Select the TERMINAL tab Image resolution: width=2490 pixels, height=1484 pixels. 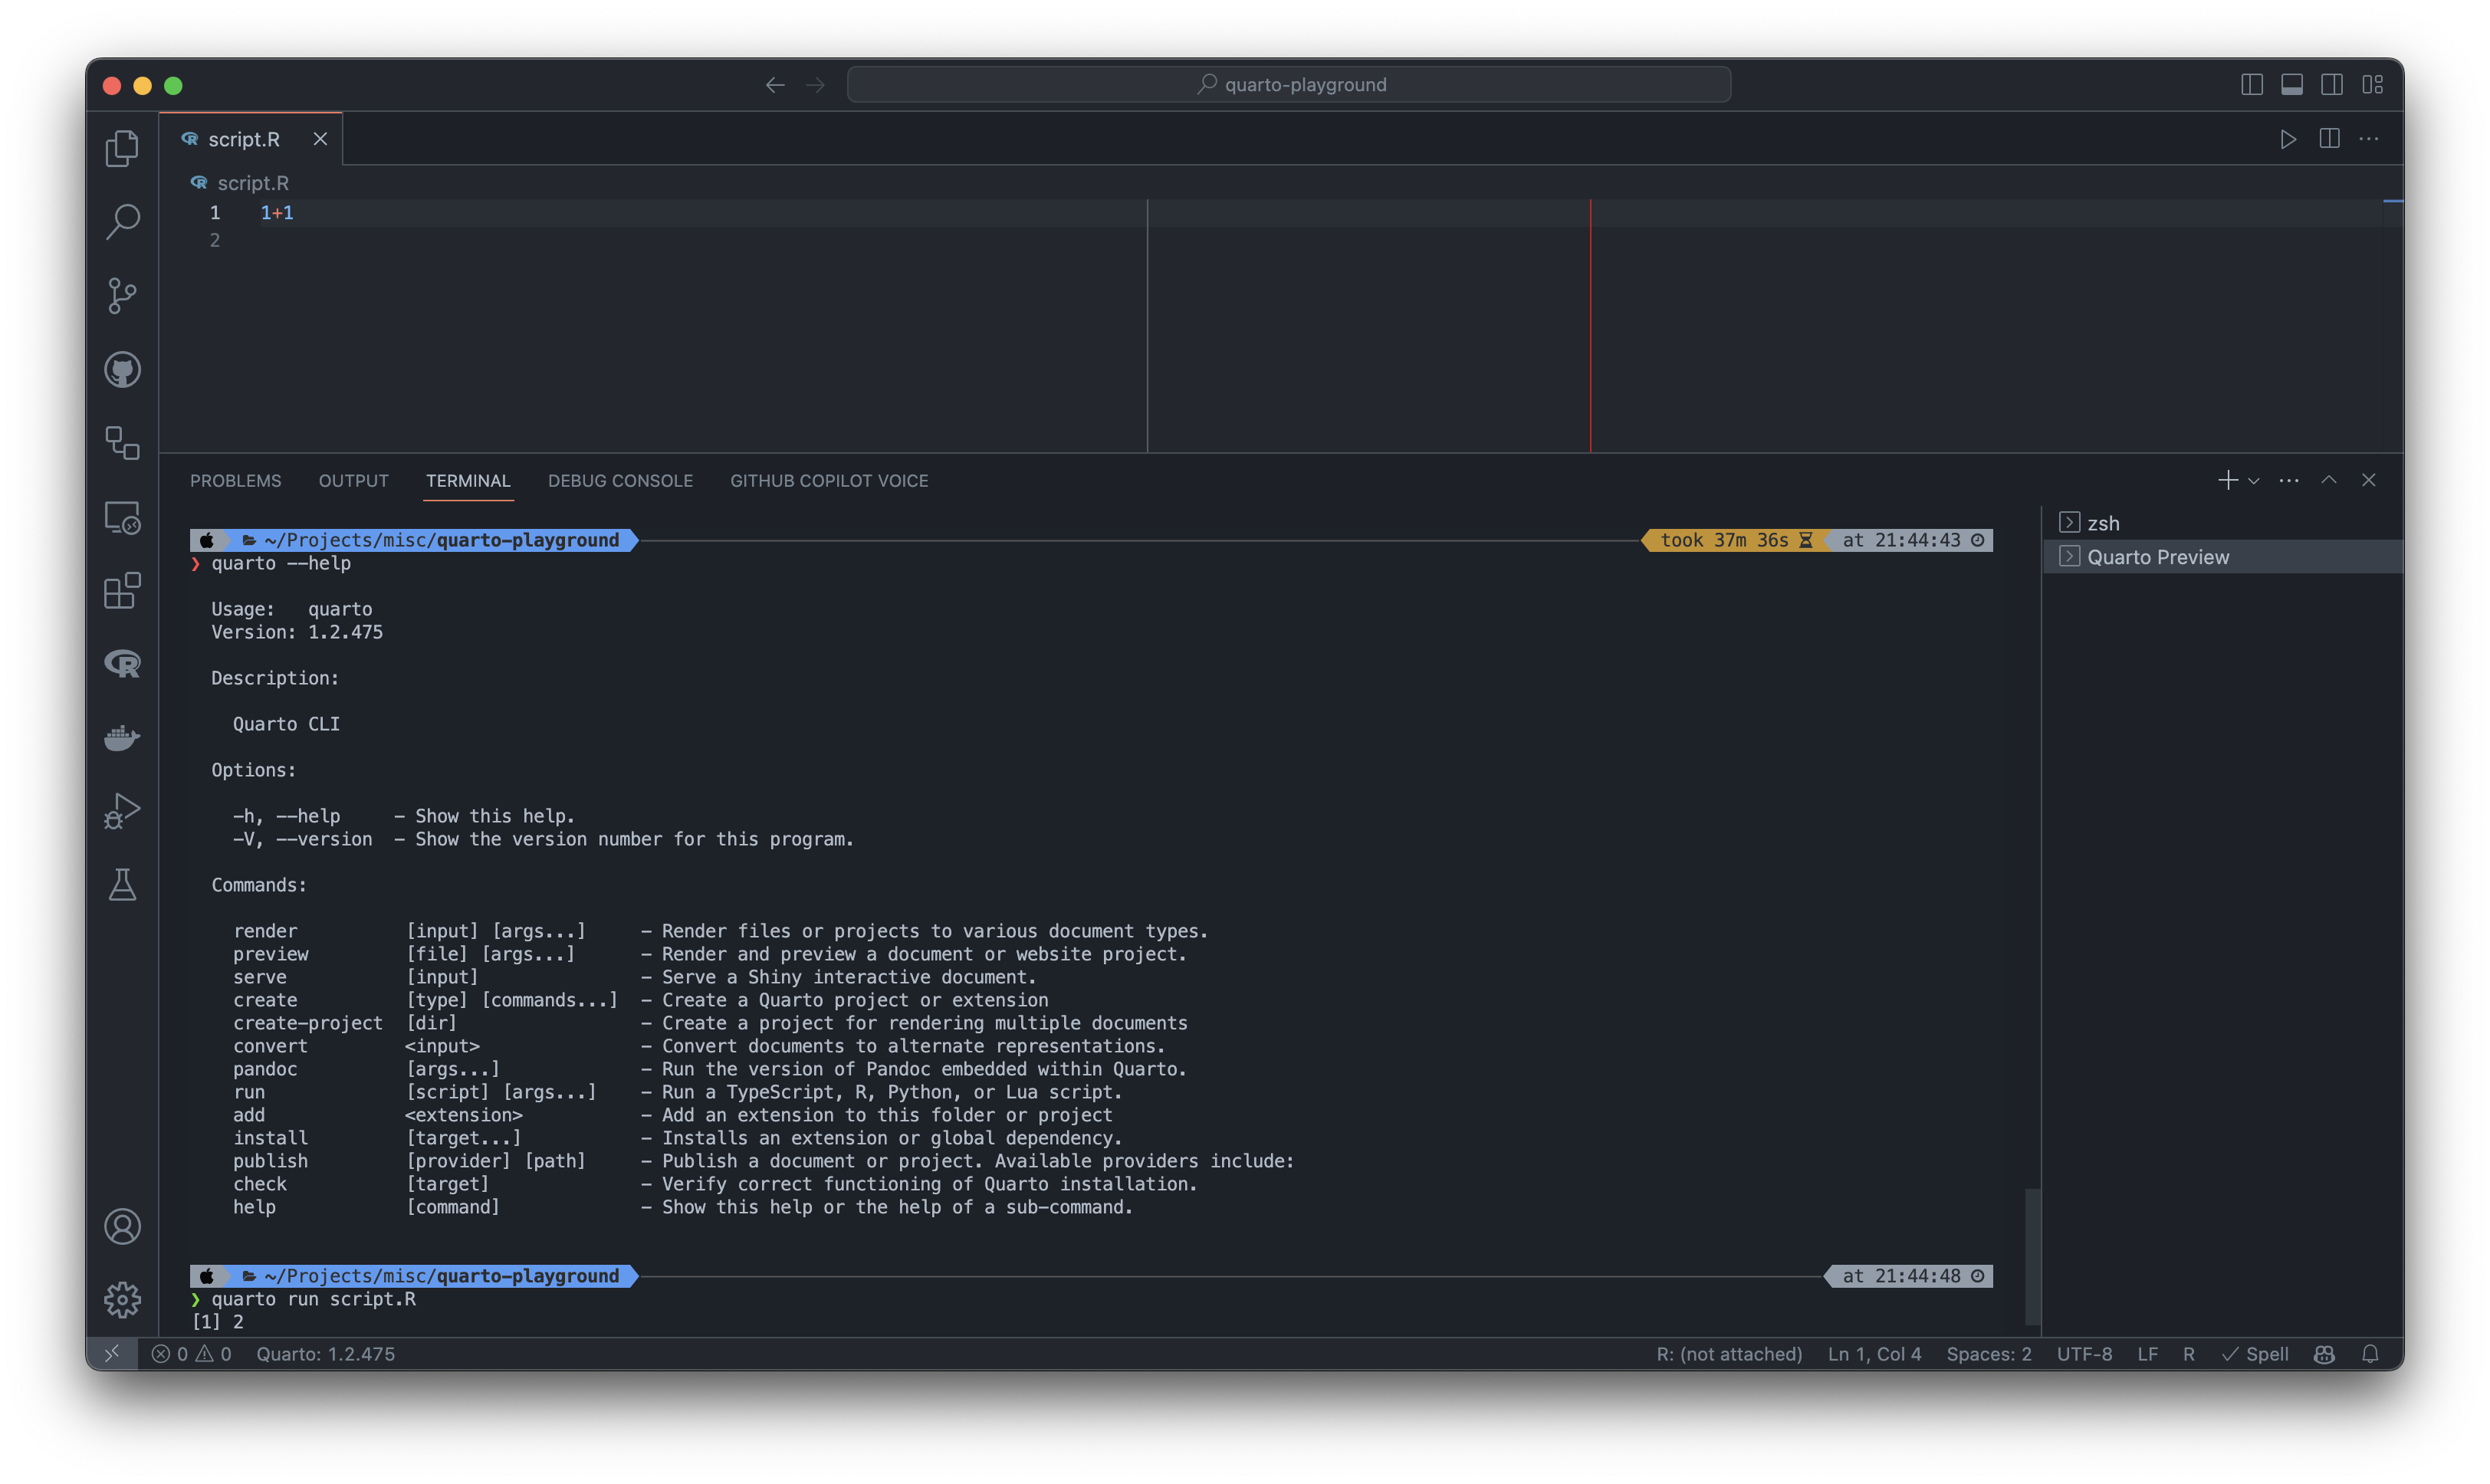468,481
